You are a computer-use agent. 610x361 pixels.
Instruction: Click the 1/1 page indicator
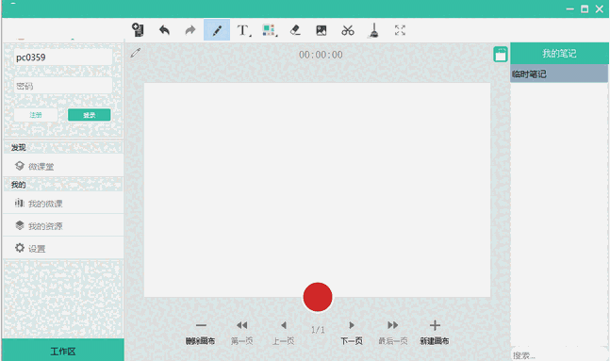318,330
